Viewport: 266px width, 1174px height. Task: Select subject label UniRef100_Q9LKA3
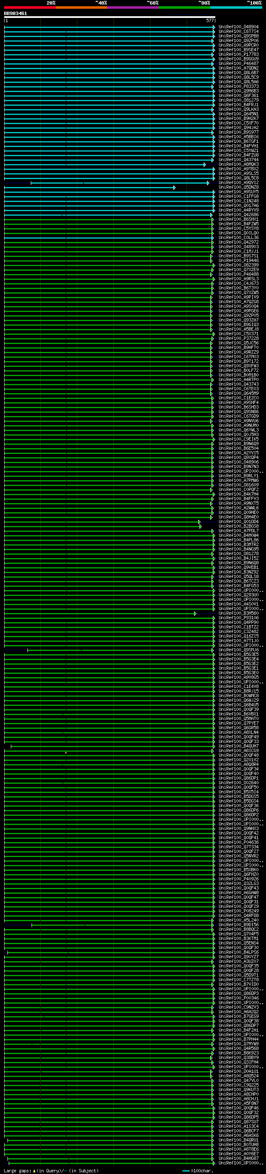pos(238,110)
